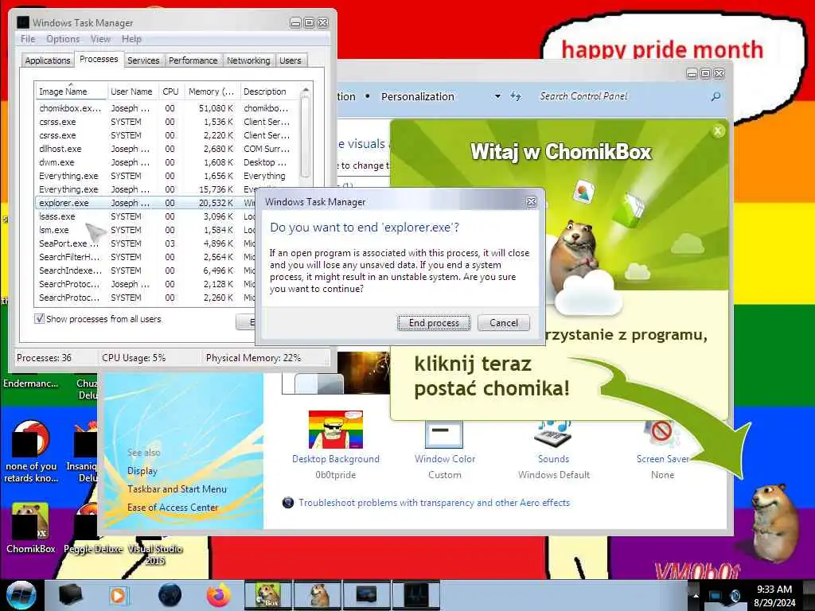Select the lsass.exe process row

click(x=146, y=216)
